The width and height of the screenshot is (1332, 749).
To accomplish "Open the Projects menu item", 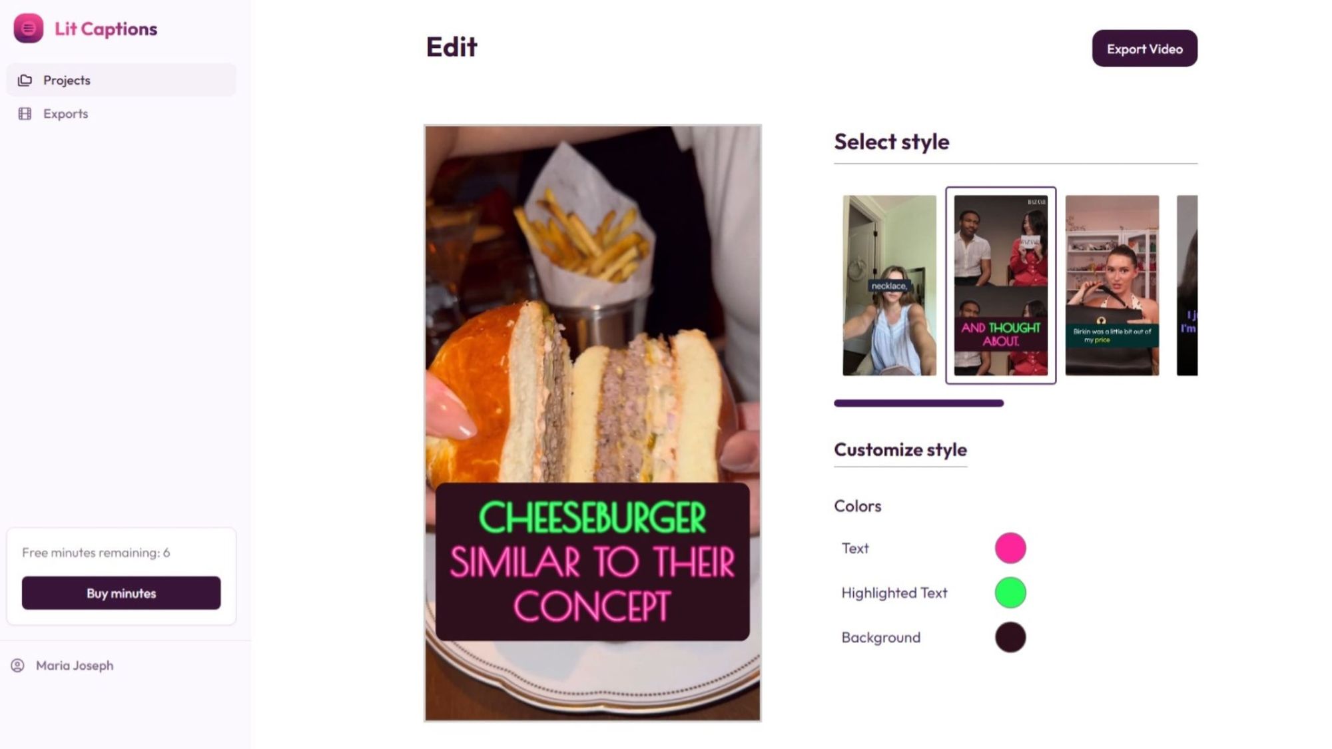I will point(121,80).
